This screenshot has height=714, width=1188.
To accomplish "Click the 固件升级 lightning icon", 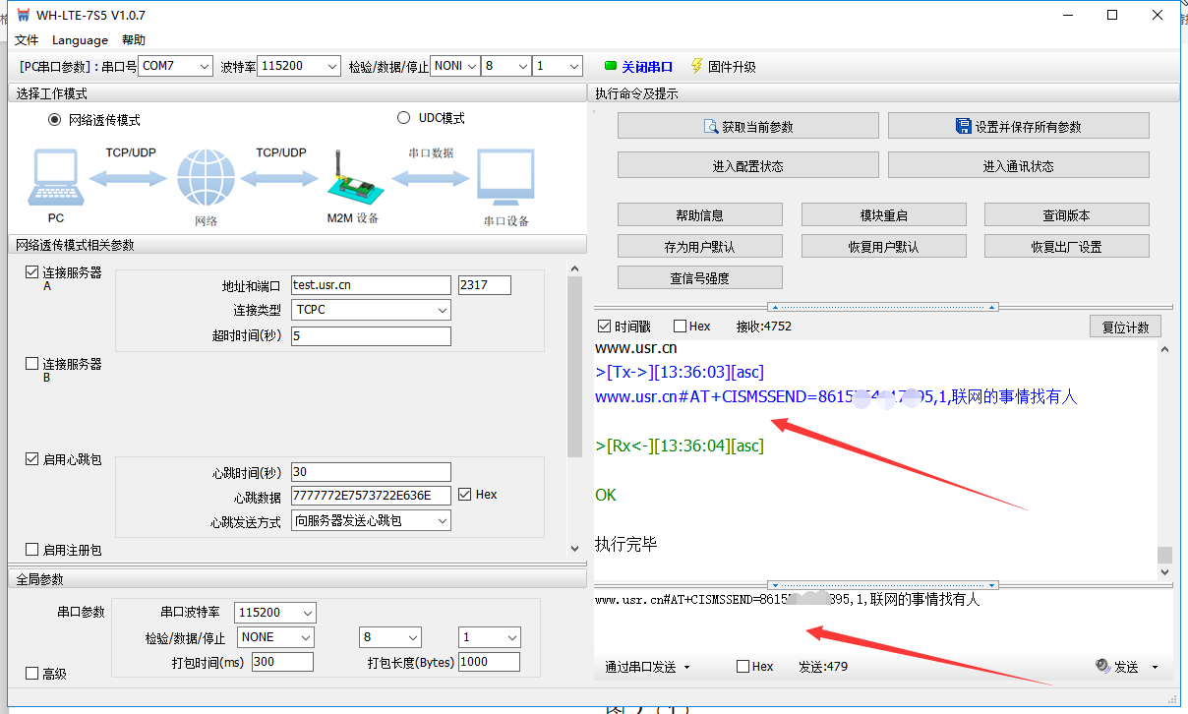I will pyautogui.click(x=696, y=66).
